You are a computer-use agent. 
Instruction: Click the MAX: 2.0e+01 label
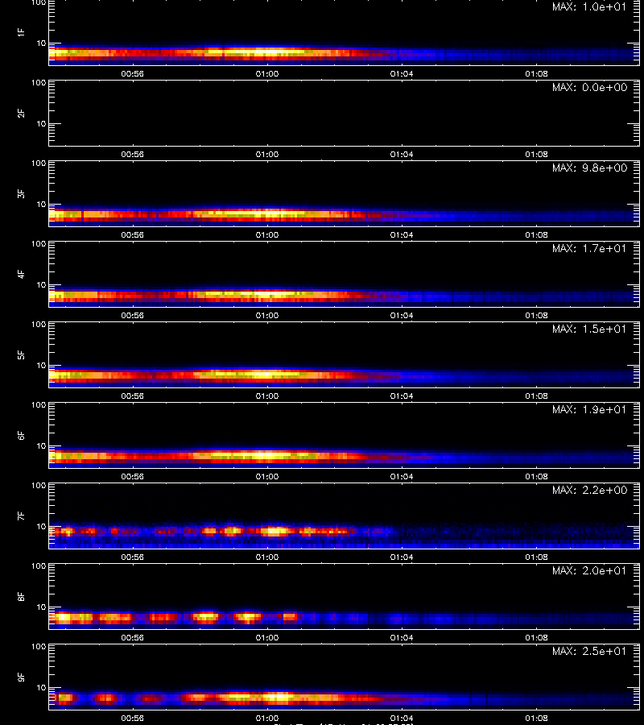click(589, 570)
